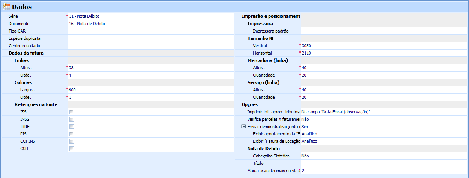The image size is (469, 178).
Task: Check the PIS retention checkbox
Action: pos(72,134)
